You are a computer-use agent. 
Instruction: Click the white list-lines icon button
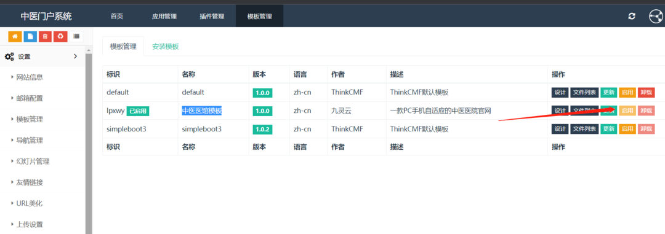(x=76, y=37)
